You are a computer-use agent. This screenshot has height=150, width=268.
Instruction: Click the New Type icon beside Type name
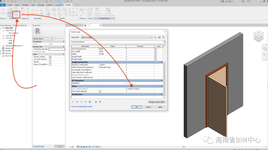click(x=155, y=37)
